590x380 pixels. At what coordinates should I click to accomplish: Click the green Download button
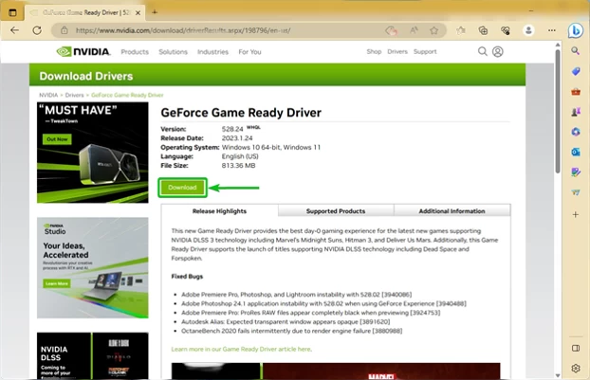pos(182,188)
